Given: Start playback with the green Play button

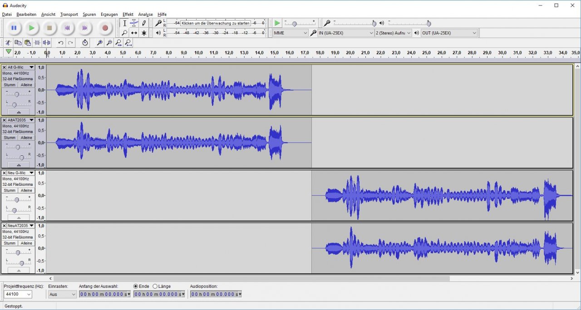Looking at the screenshot, I should coord(31,28).
